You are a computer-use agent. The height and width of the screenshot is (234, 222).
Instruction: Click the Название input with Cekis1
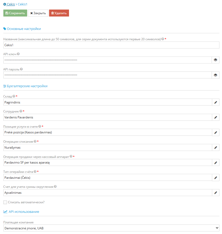click(111, 45)
